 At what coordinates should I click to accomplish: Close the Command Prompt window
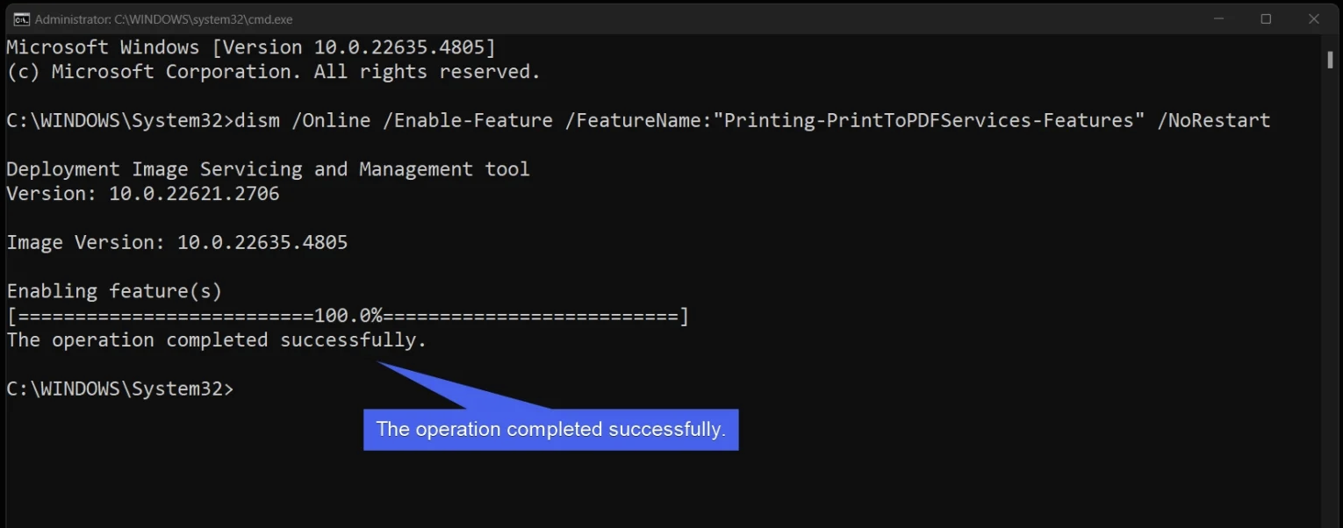click(x=1314, y=18)
